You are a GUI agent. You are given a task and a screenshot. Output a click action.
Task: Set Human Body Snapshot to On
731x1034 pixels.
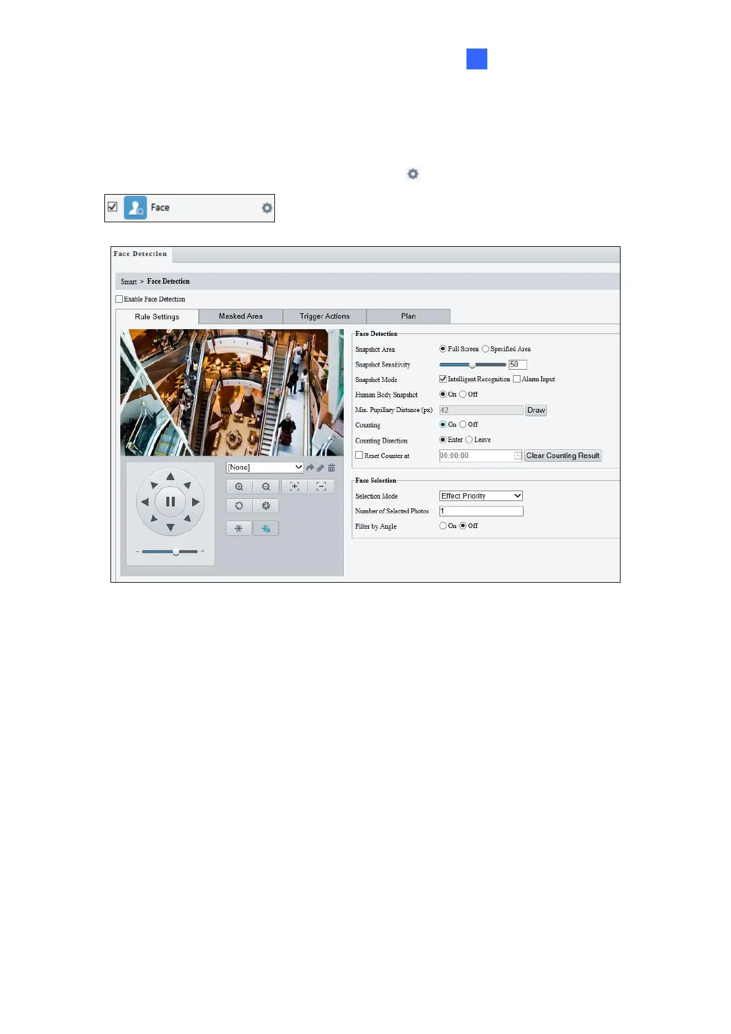(x=443, y=394)
